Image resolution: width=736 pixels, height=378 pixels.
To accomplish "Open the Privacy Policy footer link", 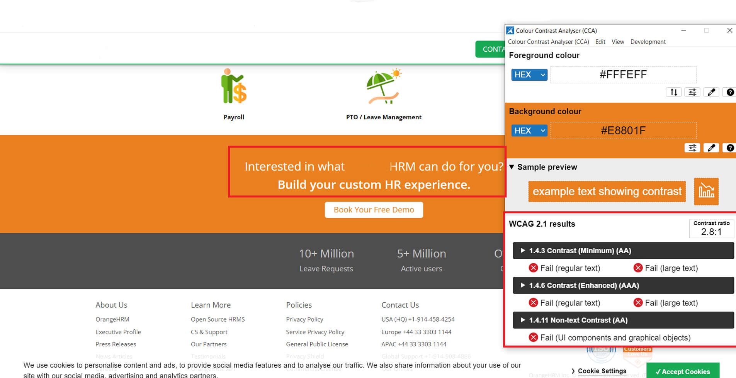I will point(304,319).
